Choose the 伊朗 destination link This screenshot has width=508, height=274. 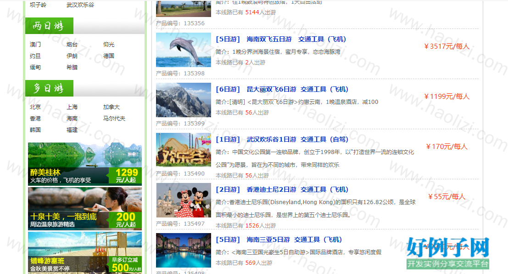click(x=72, y=56)
